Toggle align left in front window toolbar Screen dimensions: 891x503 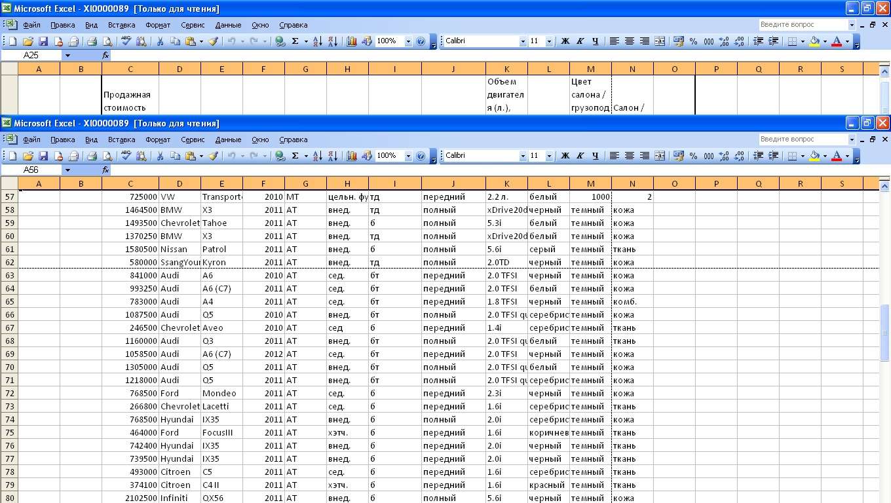coord(615,156)
